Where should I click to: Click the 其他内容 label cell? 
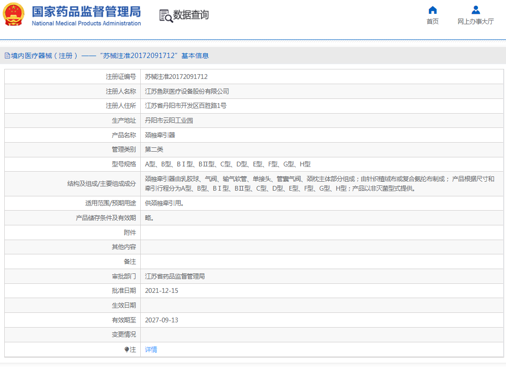tap(72, 247)
